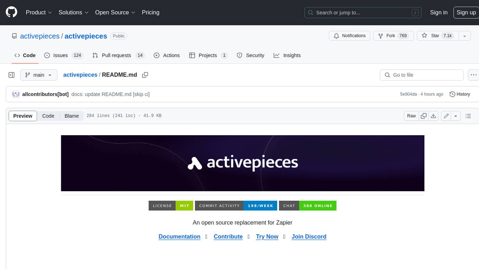Open the activepieces owner profile link
Image resolution: width=479 pixels, height=269 pixels.
click(40, 36)
